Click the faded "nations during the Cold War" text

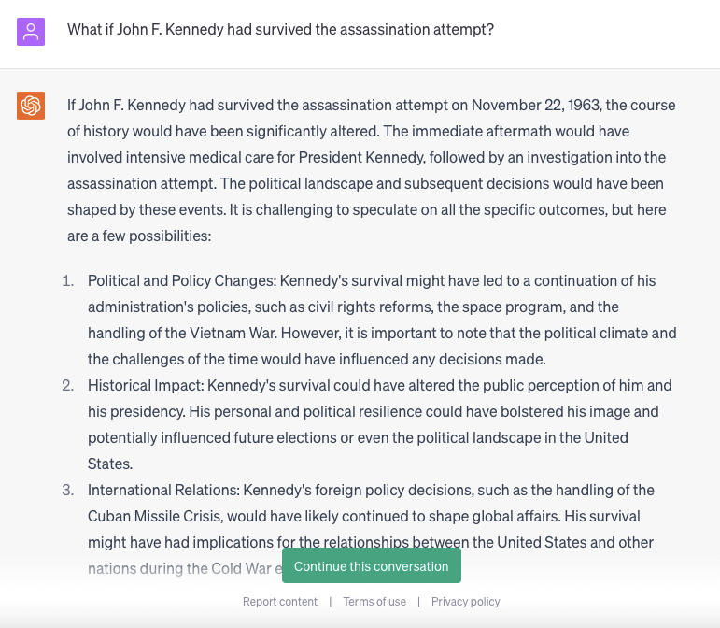tap(179, 569)
